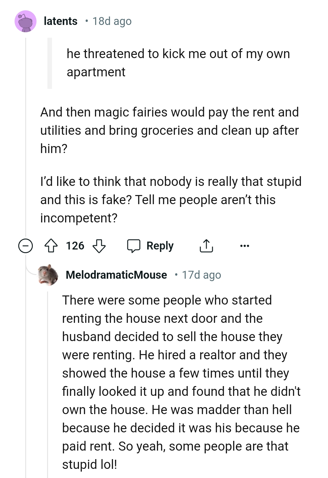Open MelodramaticMouse's user profile
The image size is (328, 478).
pyautogui.click(x=117, y=275)
